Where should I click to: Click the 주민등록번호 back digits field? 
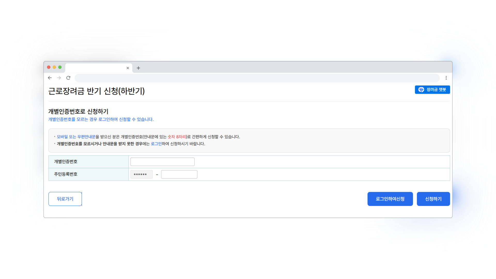(179, 174)
